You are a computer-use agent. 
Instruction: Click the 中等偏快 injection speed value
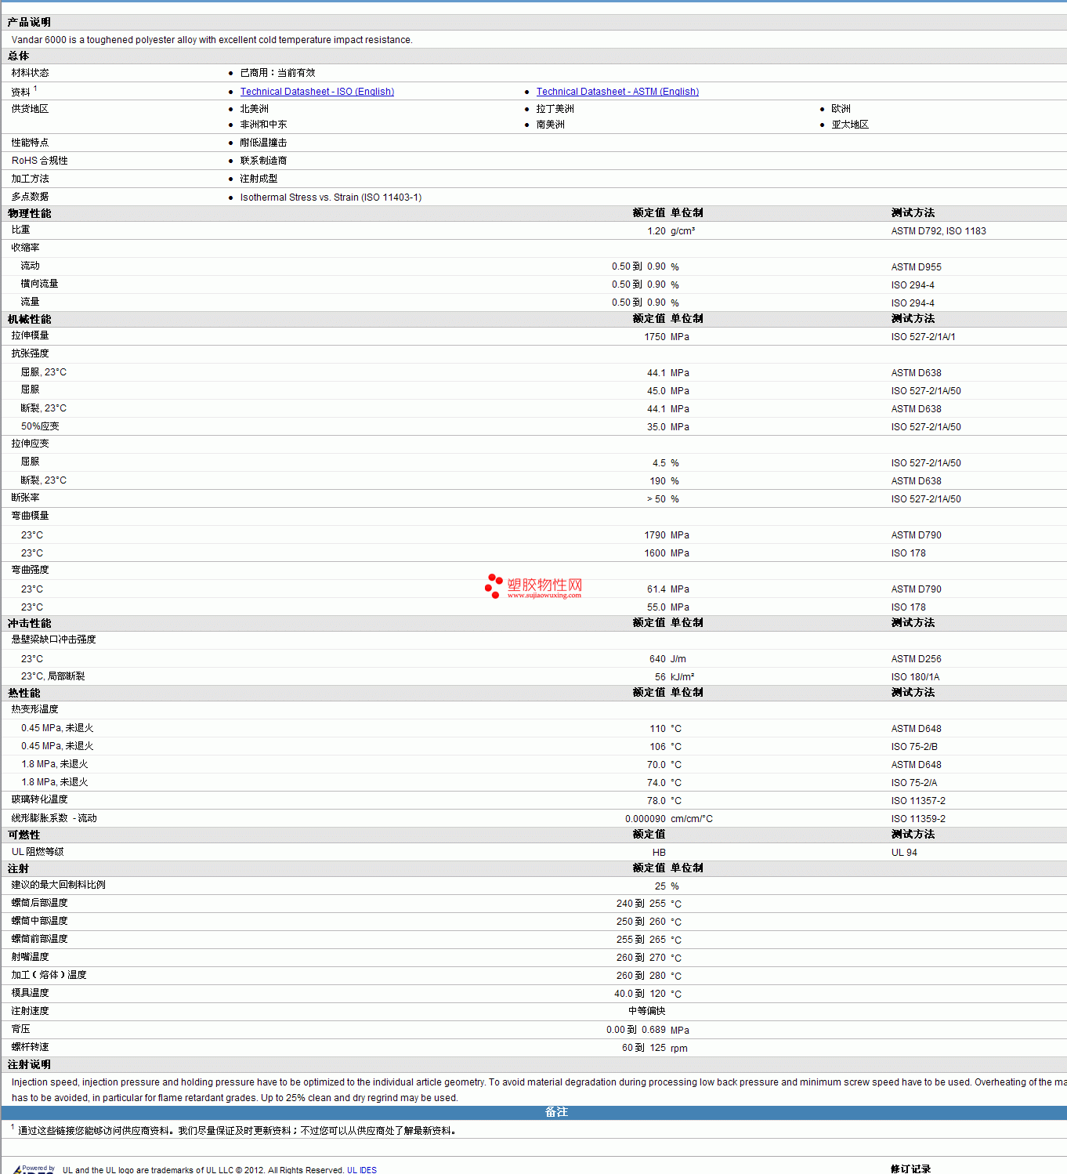647,1012
